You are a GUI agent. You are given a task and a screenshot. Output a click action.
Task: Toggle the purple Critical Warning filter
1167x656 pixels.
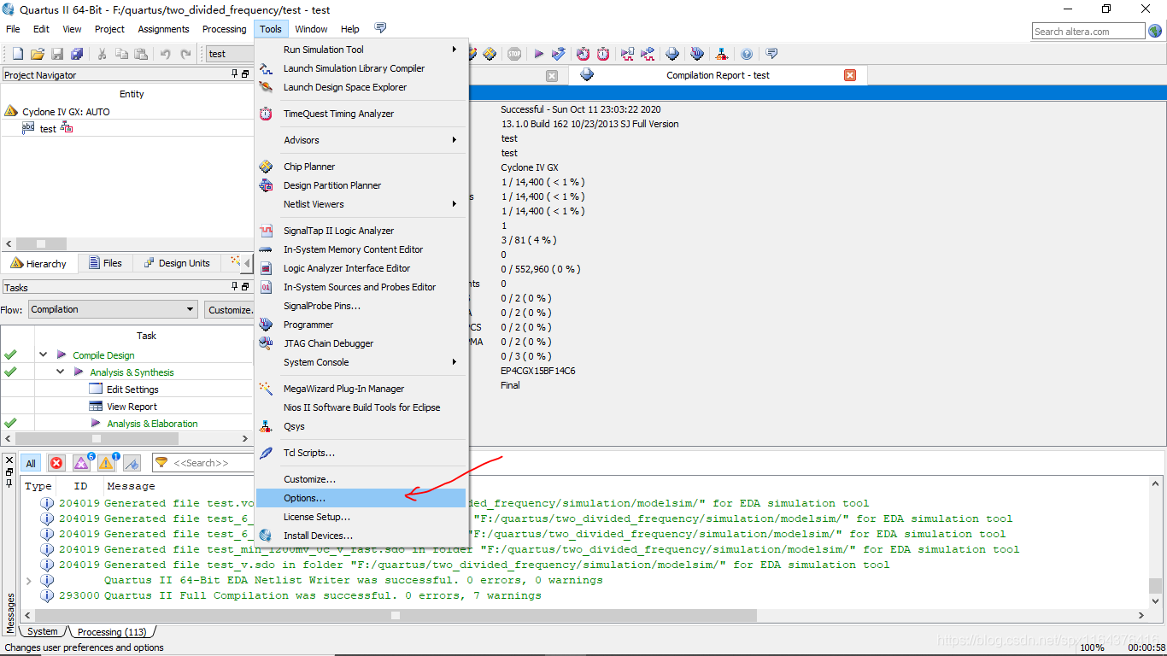coord(82,463)
